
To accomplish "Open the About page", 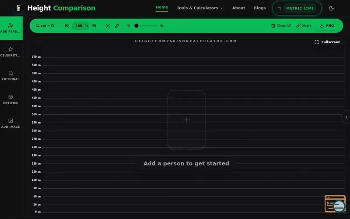I will [238, 8].
